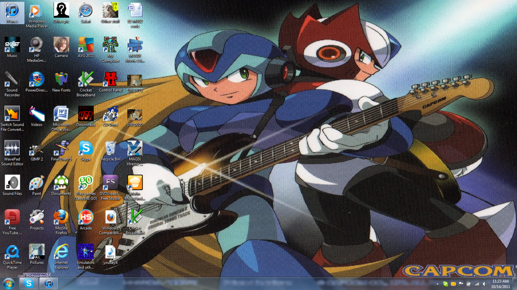Select the Final Draft 5 icon

pos(61,149)
